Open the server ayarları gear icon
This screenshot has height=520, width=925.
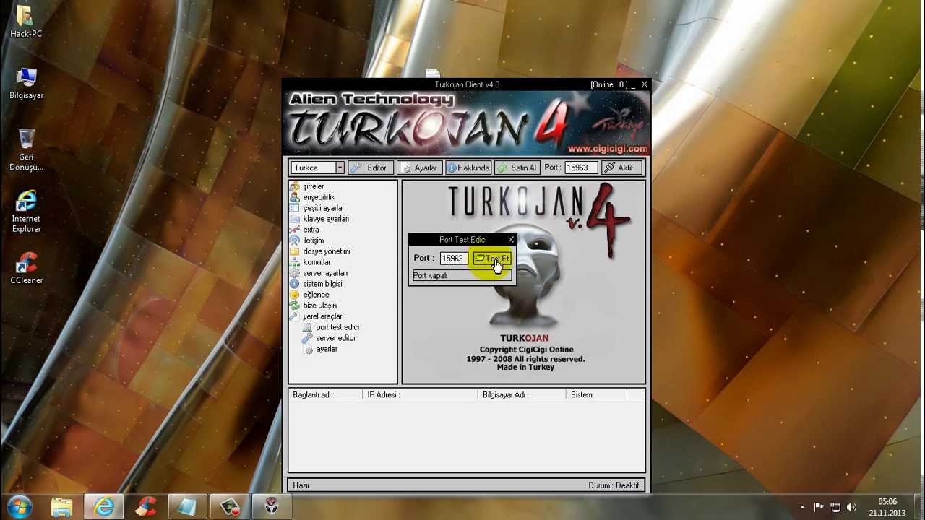pyautogui.click(x=294, y=273)
